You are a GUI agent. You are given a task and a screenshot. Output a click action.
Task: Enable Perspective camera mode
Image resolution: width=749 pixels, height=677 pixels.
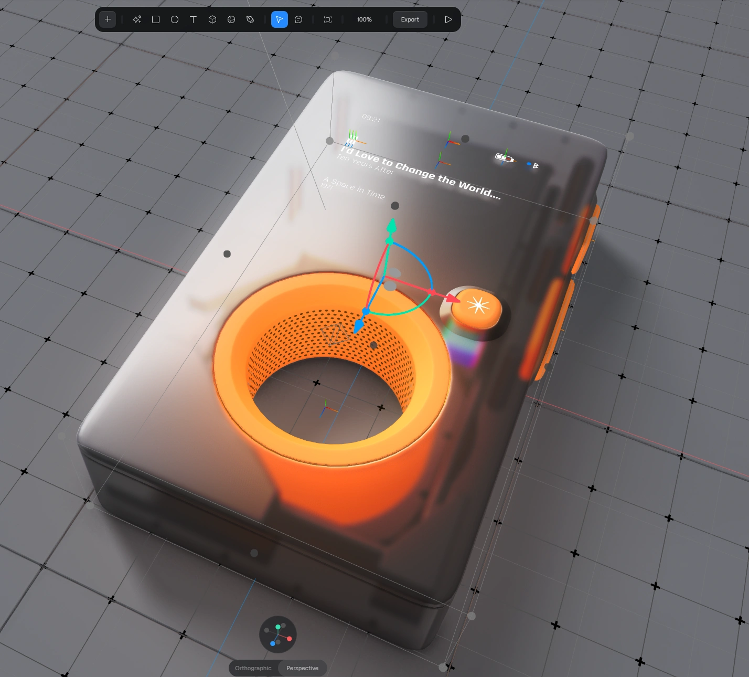[x=302, y=668]
